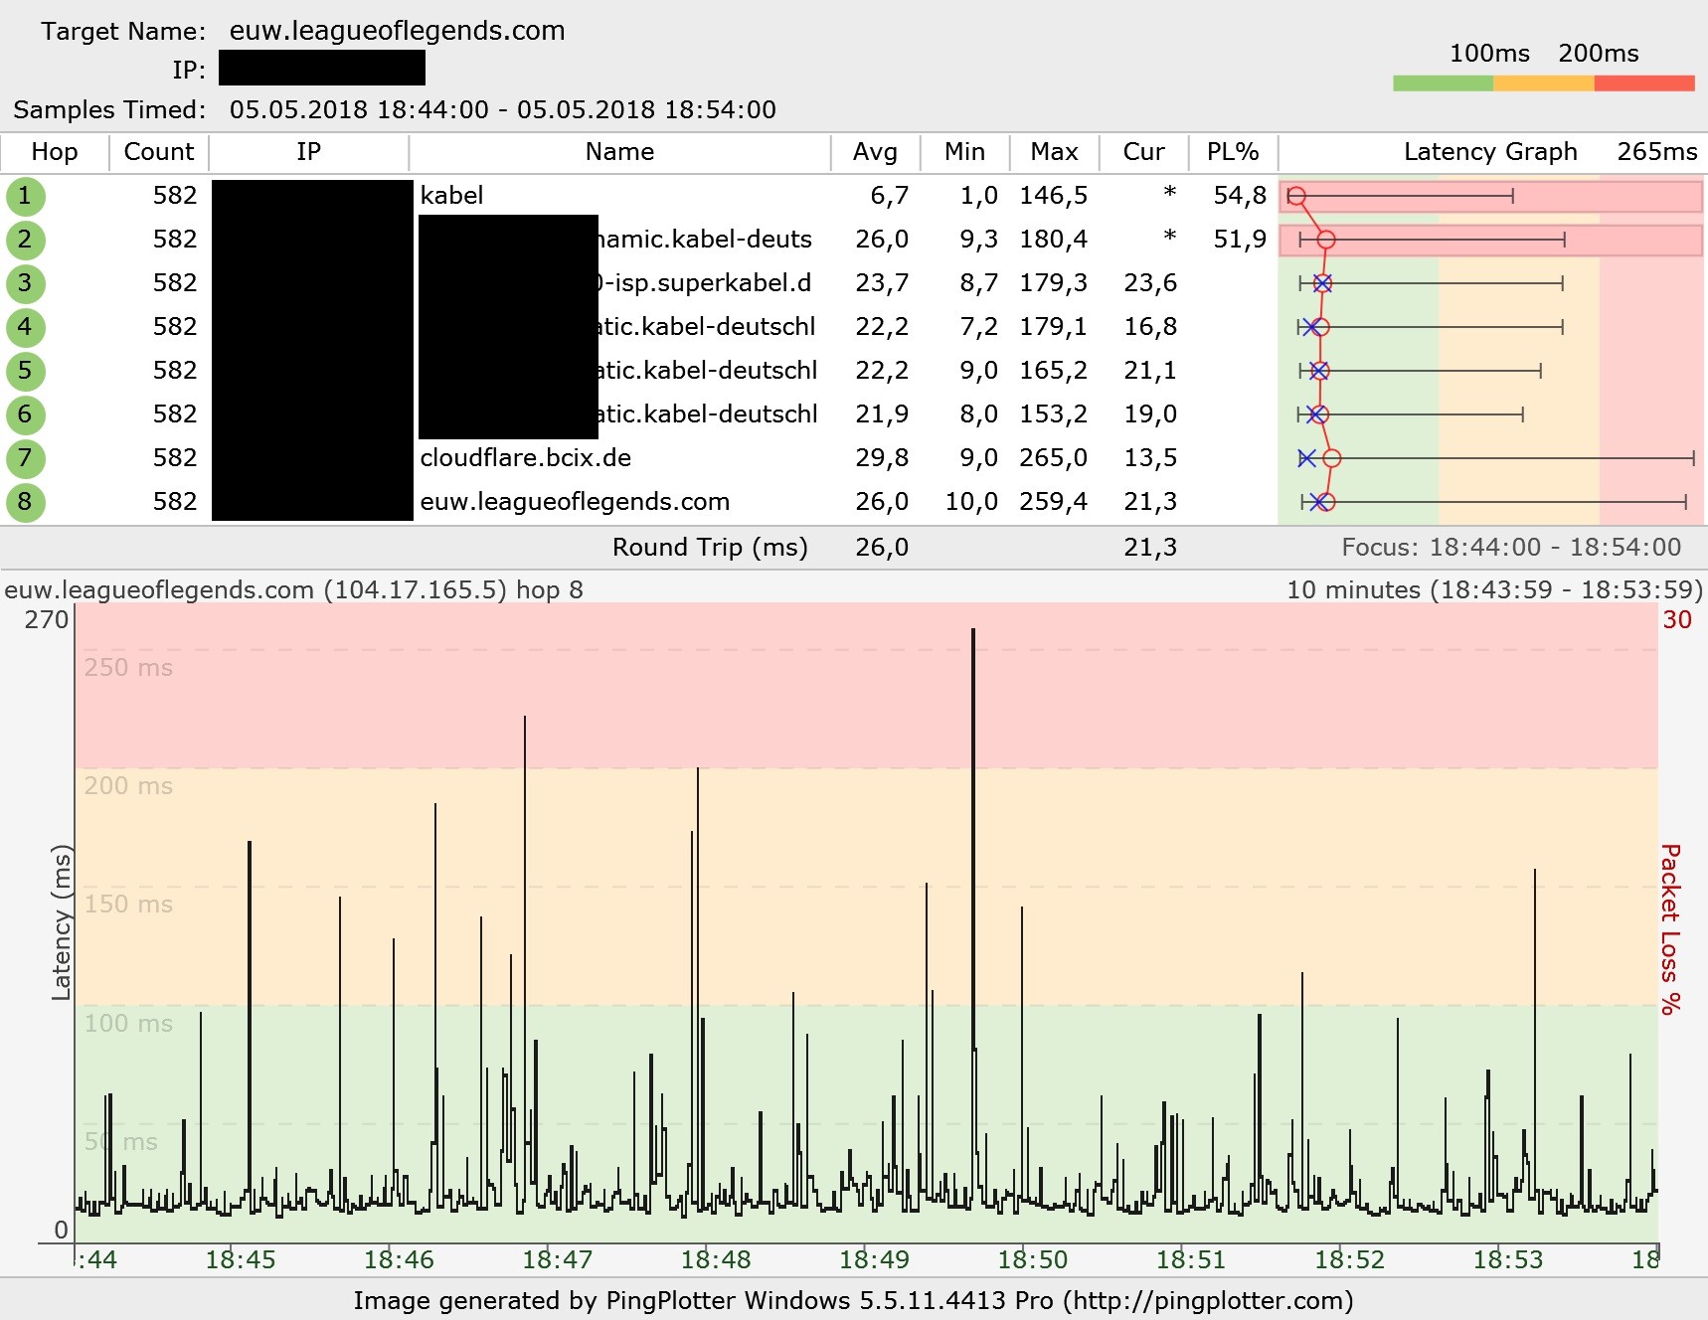Click the Focus time range text
This screenshot has width=1708, height=1320.
pyautogui.click(x=1511, y=548)
